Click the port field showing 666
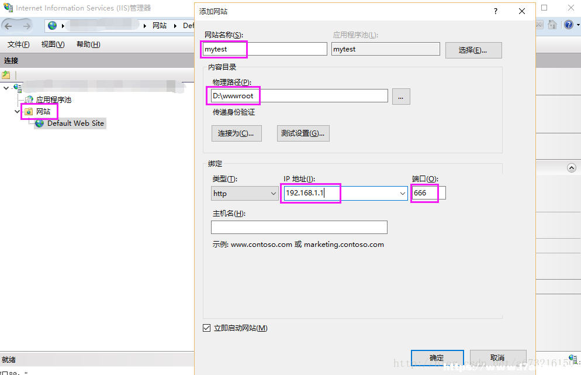581x375 pixels. click(428, 193)
